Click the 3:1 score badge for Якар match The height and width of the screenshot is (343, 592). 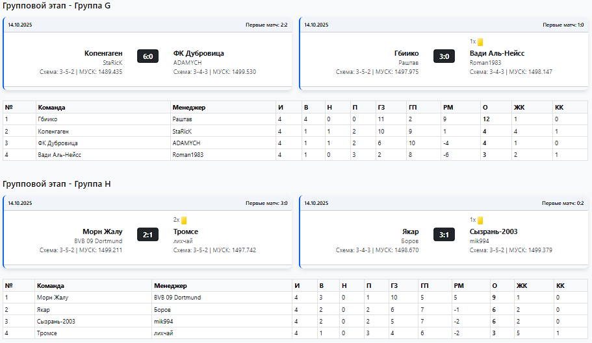click(x=444, y=235)
